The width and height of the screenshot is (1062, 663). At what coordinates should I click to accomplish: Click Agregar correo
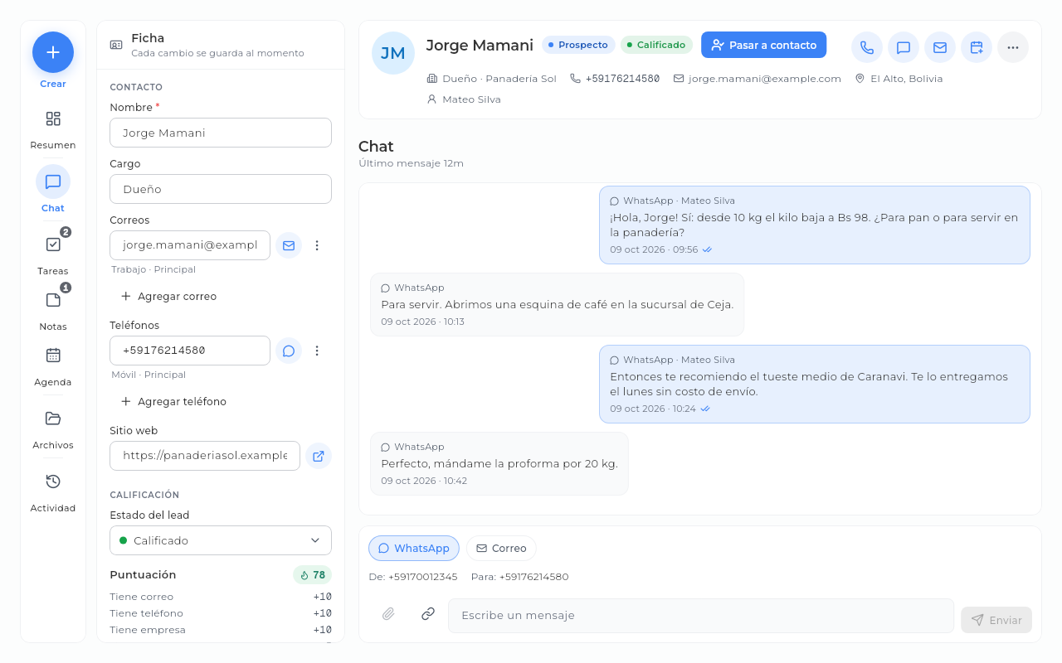[x=169, y=296]
